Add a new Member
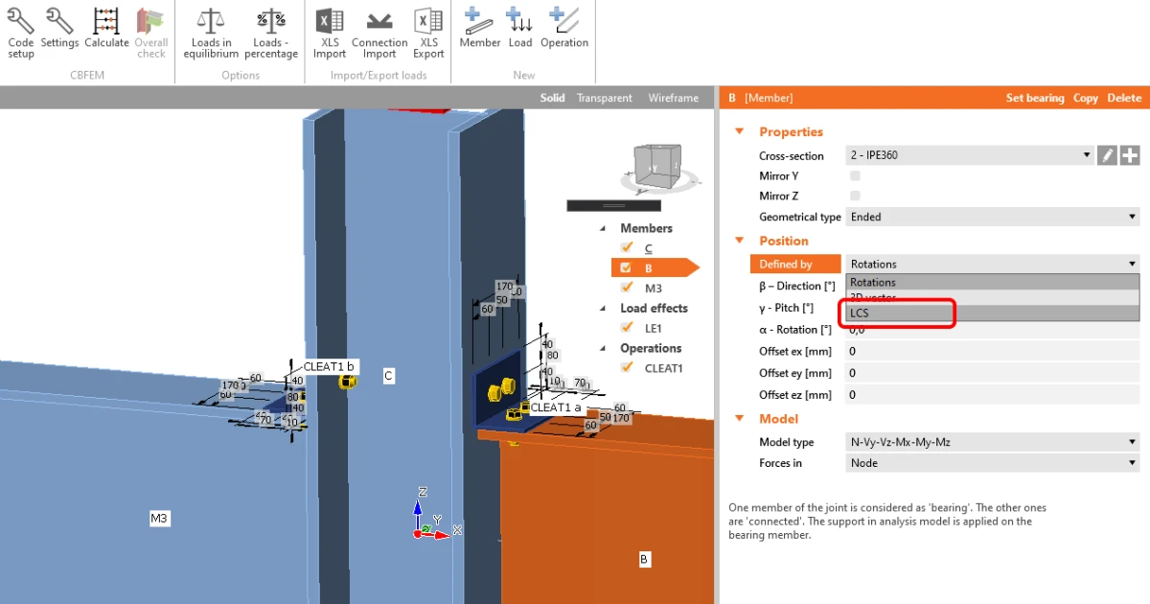Screen dimensions: 1150x604 (480, 29)
